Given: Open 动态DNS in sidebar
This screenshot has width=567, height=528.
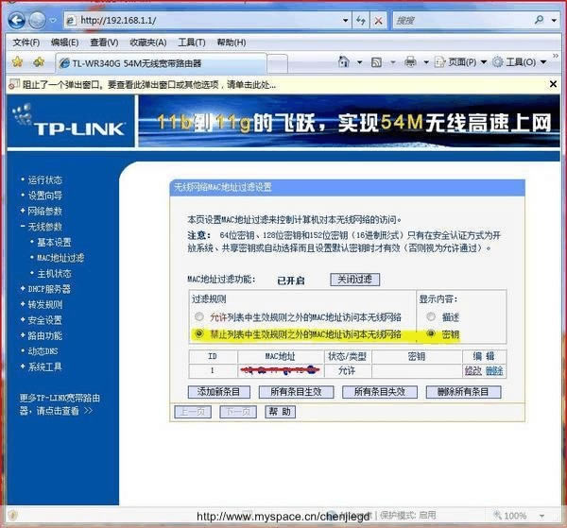Looking at the screenshot, I should 43,351.
